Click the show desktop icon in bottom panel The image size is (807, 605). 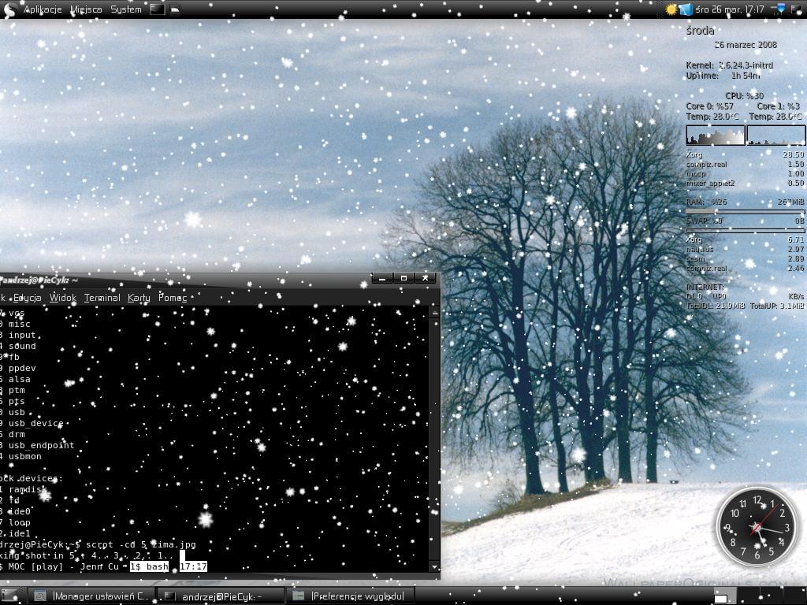(x=10, y=596)
